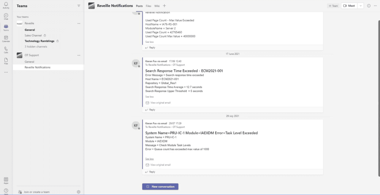Image resolution: width=380 pixels, height=195 pixels.
Task: Switch to the Wiki tab
Action: pyautogui.click(x=157, y=6)
